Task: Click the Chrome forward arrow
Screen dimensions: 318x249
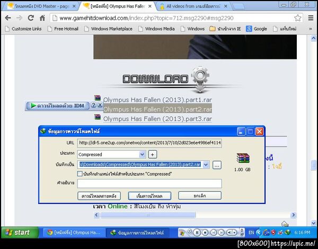Action: coord(19,18)
